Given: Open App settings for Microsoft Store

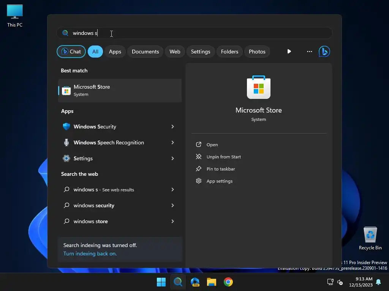Looking at the screenshot, I should click(x=219, y=181).
